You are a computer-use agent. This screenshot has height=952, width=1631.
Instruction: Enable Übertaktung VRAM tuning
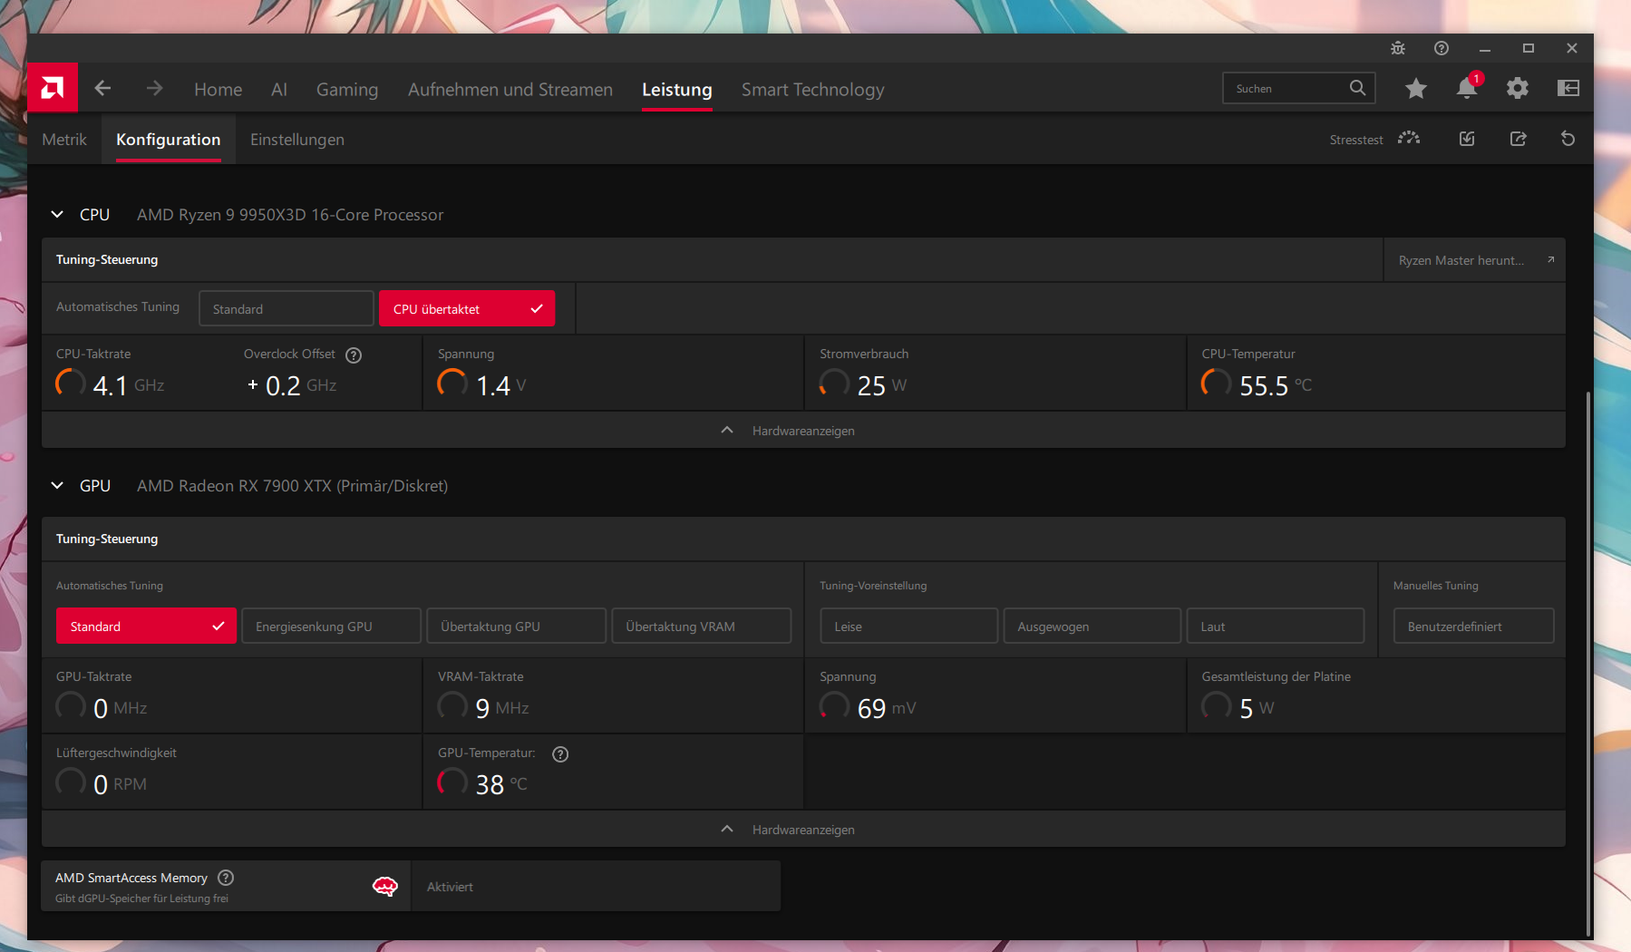(702, 627)
